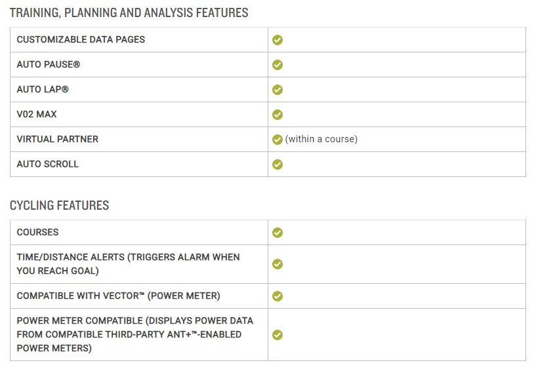This screenshot has width=536, height=369.
Task: Click the Courses feature label
Action: 37,232
